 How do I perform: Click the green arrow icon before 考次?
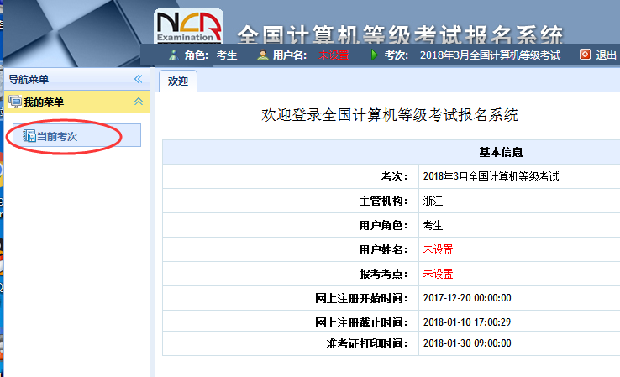374,55
